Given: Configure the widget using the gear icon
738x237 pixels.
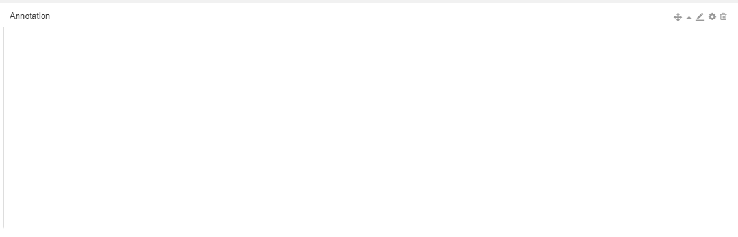Looking at the screenshot, I should (x=712, y=16).
